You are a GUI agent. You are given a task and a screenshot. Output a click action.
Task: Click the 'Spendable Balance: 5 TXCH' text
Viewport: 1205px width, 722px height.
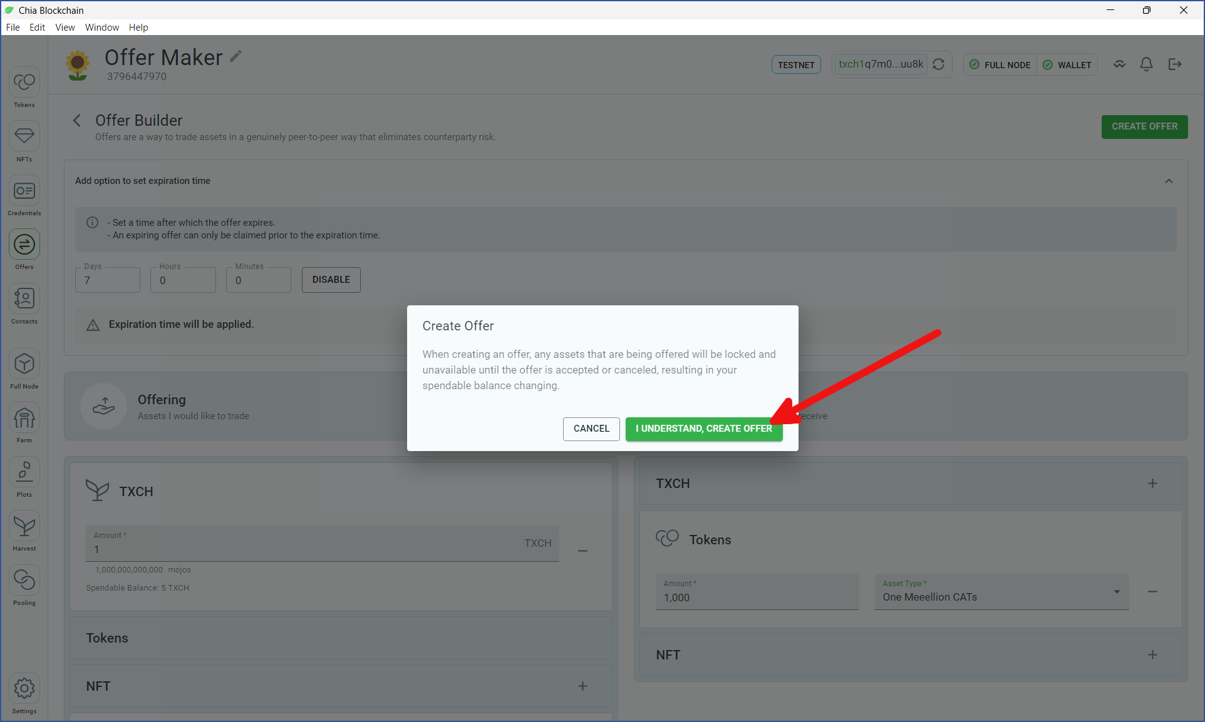pos(137,588)
